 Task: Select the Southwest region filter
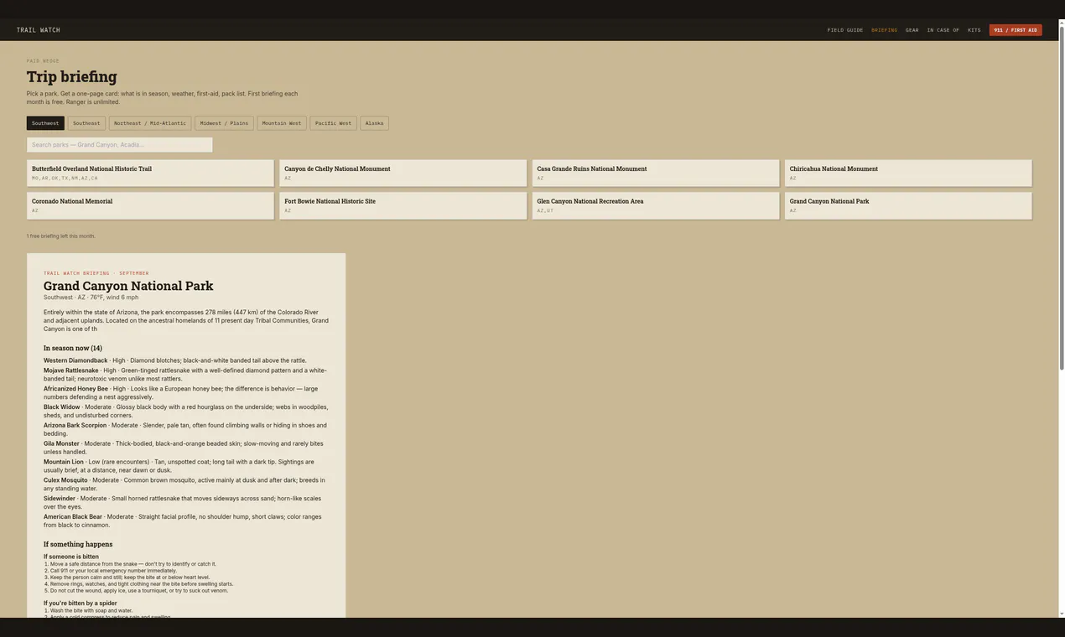[x=45, y=123]
